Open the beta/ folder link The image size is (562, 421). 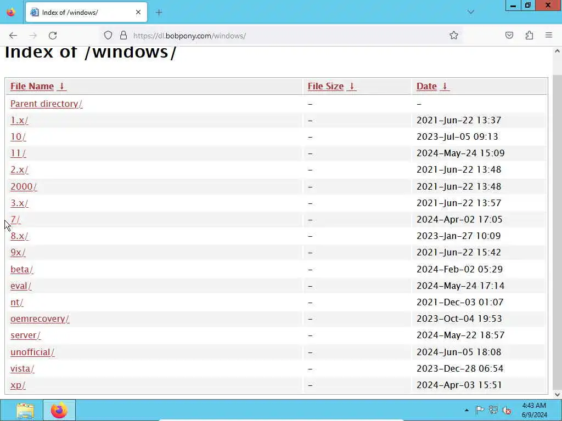point(22,269)
